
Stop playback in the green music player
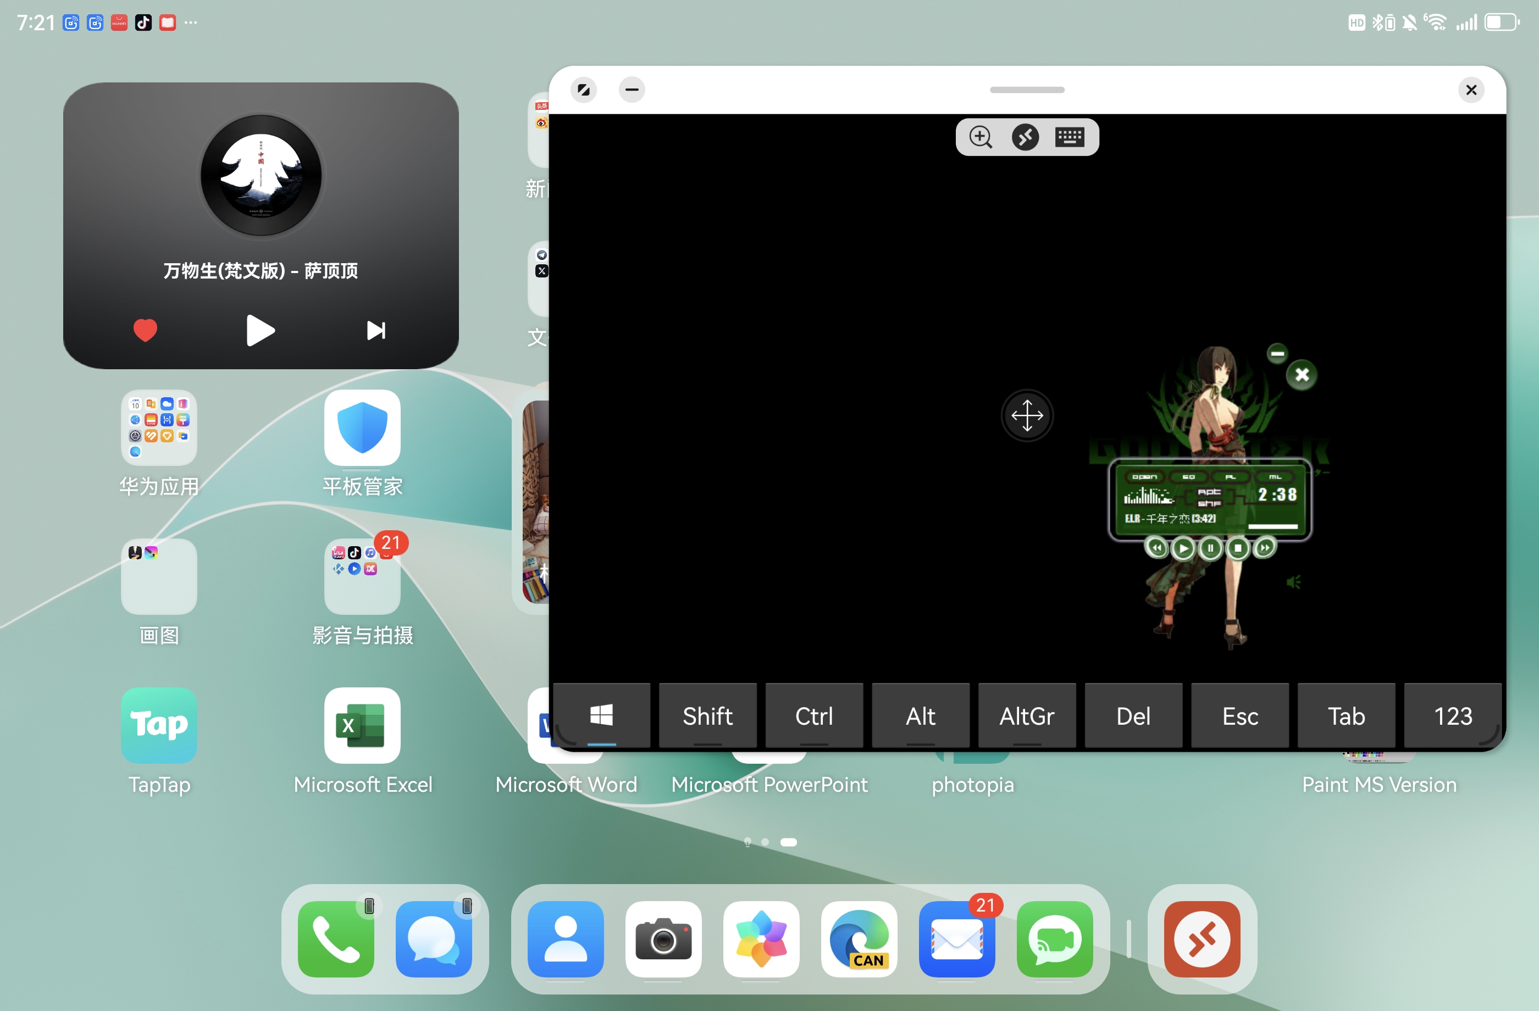coord(1238,548)
